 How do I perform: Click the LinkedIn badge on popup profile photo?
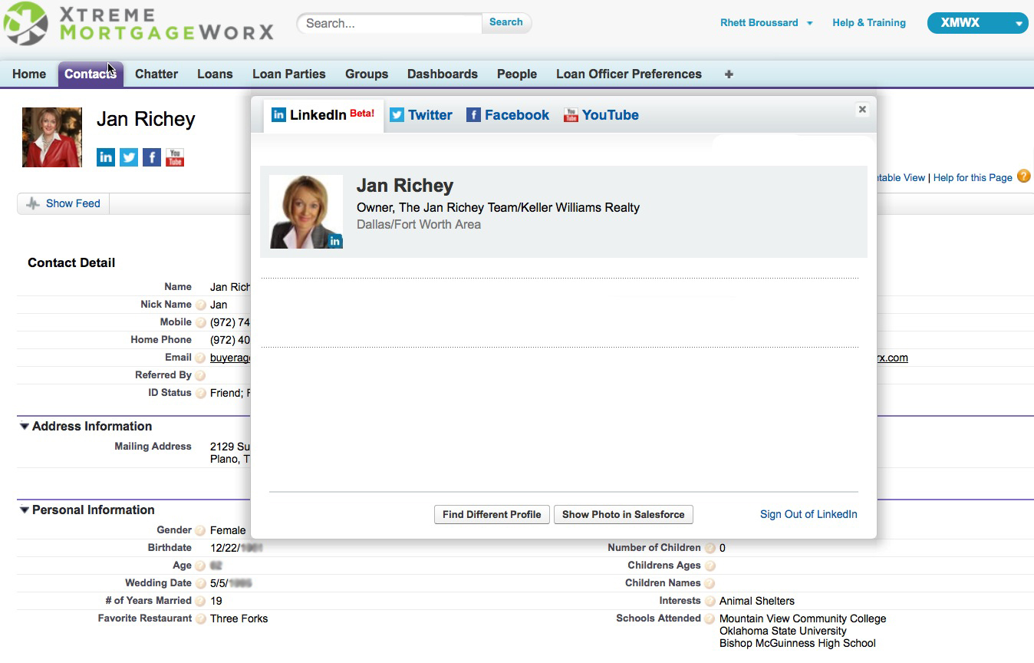(335, 241)
